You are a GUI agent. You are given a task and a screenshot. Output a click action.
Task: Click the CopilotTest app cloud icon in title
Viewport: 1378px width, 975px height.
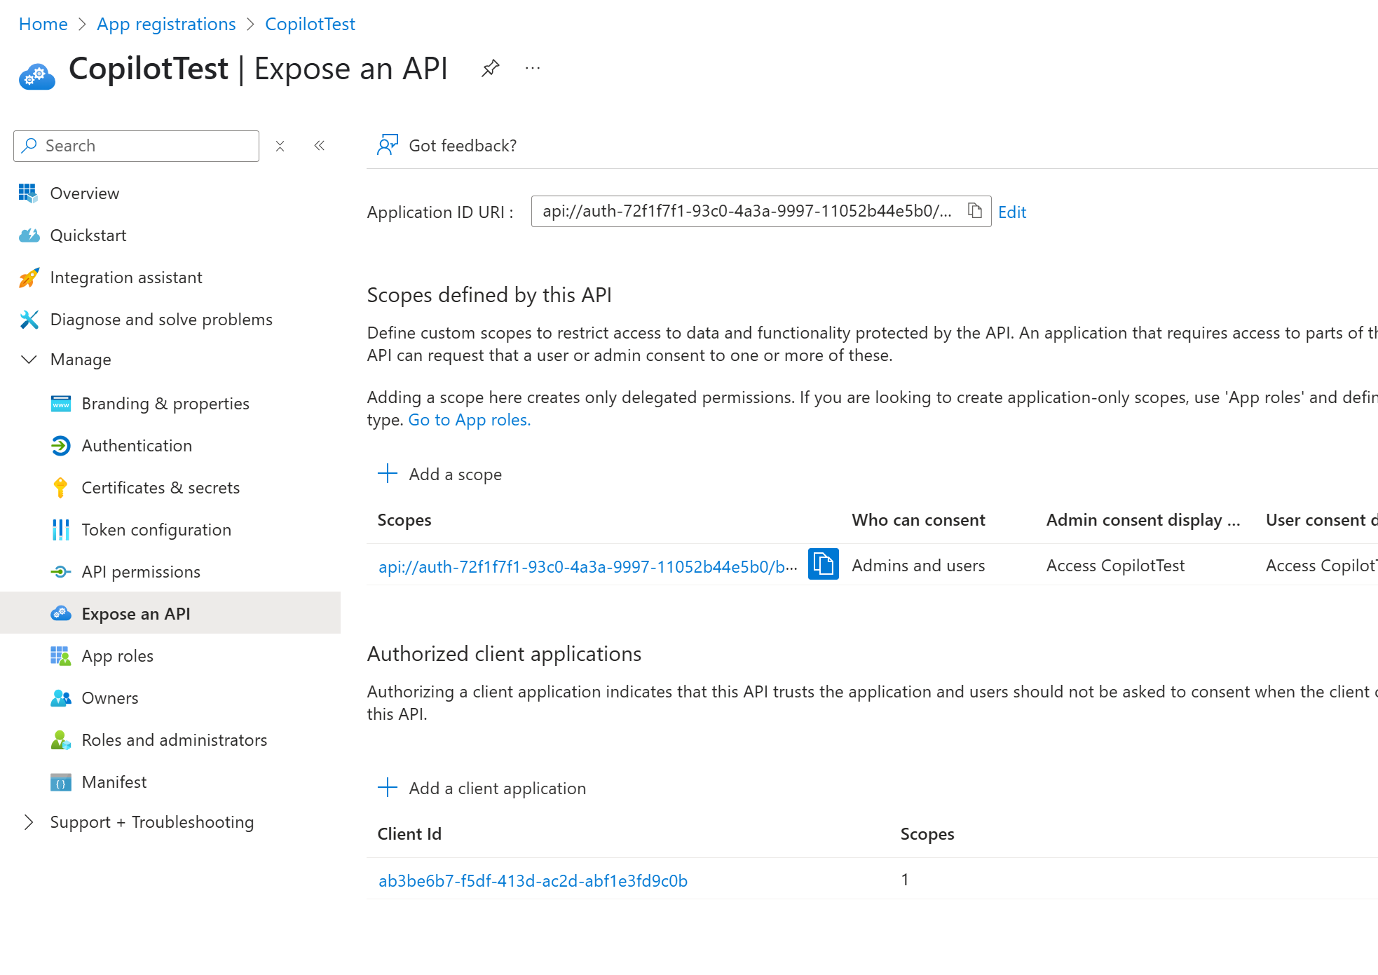pos(37,76)
